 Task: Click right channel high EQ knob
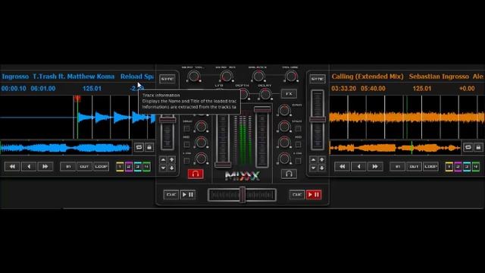(284, 127)
